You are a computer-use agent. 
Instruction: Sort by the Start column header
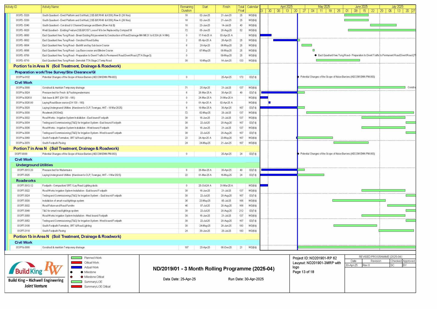205,9
